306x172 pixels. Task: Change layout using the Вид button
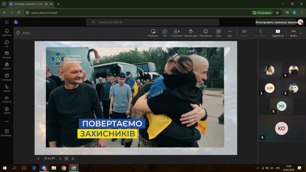point(218,33)
